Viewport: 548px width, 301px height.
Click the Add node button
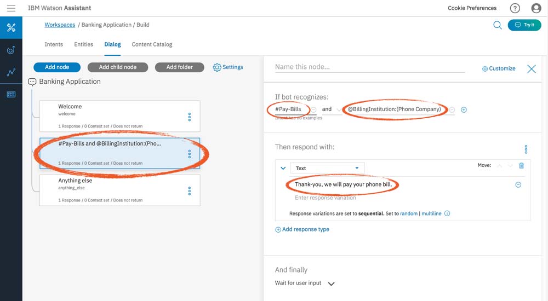tap(57, 67)
